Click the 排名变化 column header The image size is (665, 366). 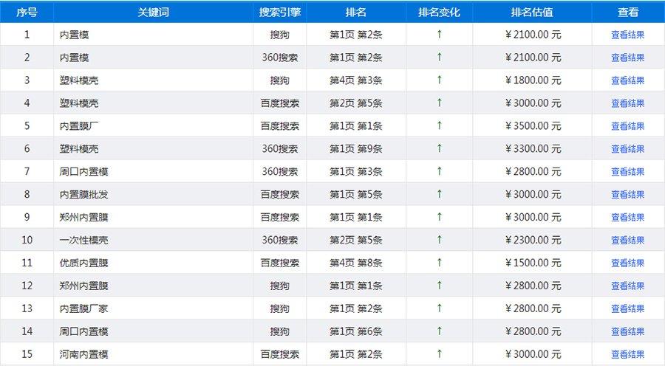[x=439, y=13]
